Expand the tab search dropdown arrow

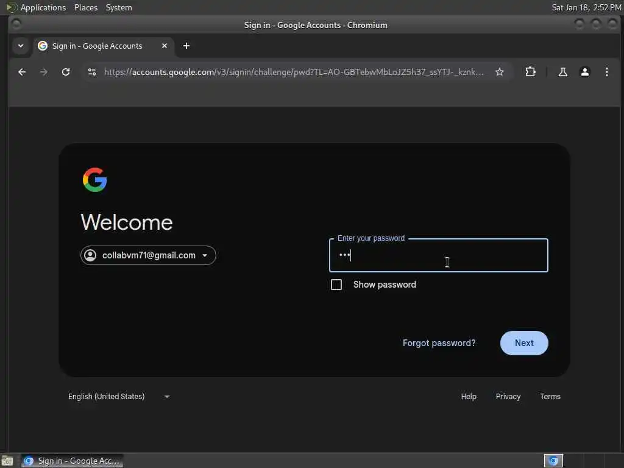pos(21,46)
